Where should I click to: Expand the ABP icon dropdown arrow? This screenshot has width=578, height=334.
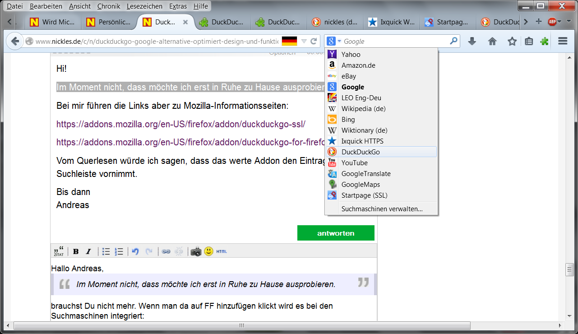pyautogui.click(x=560, y=22)
